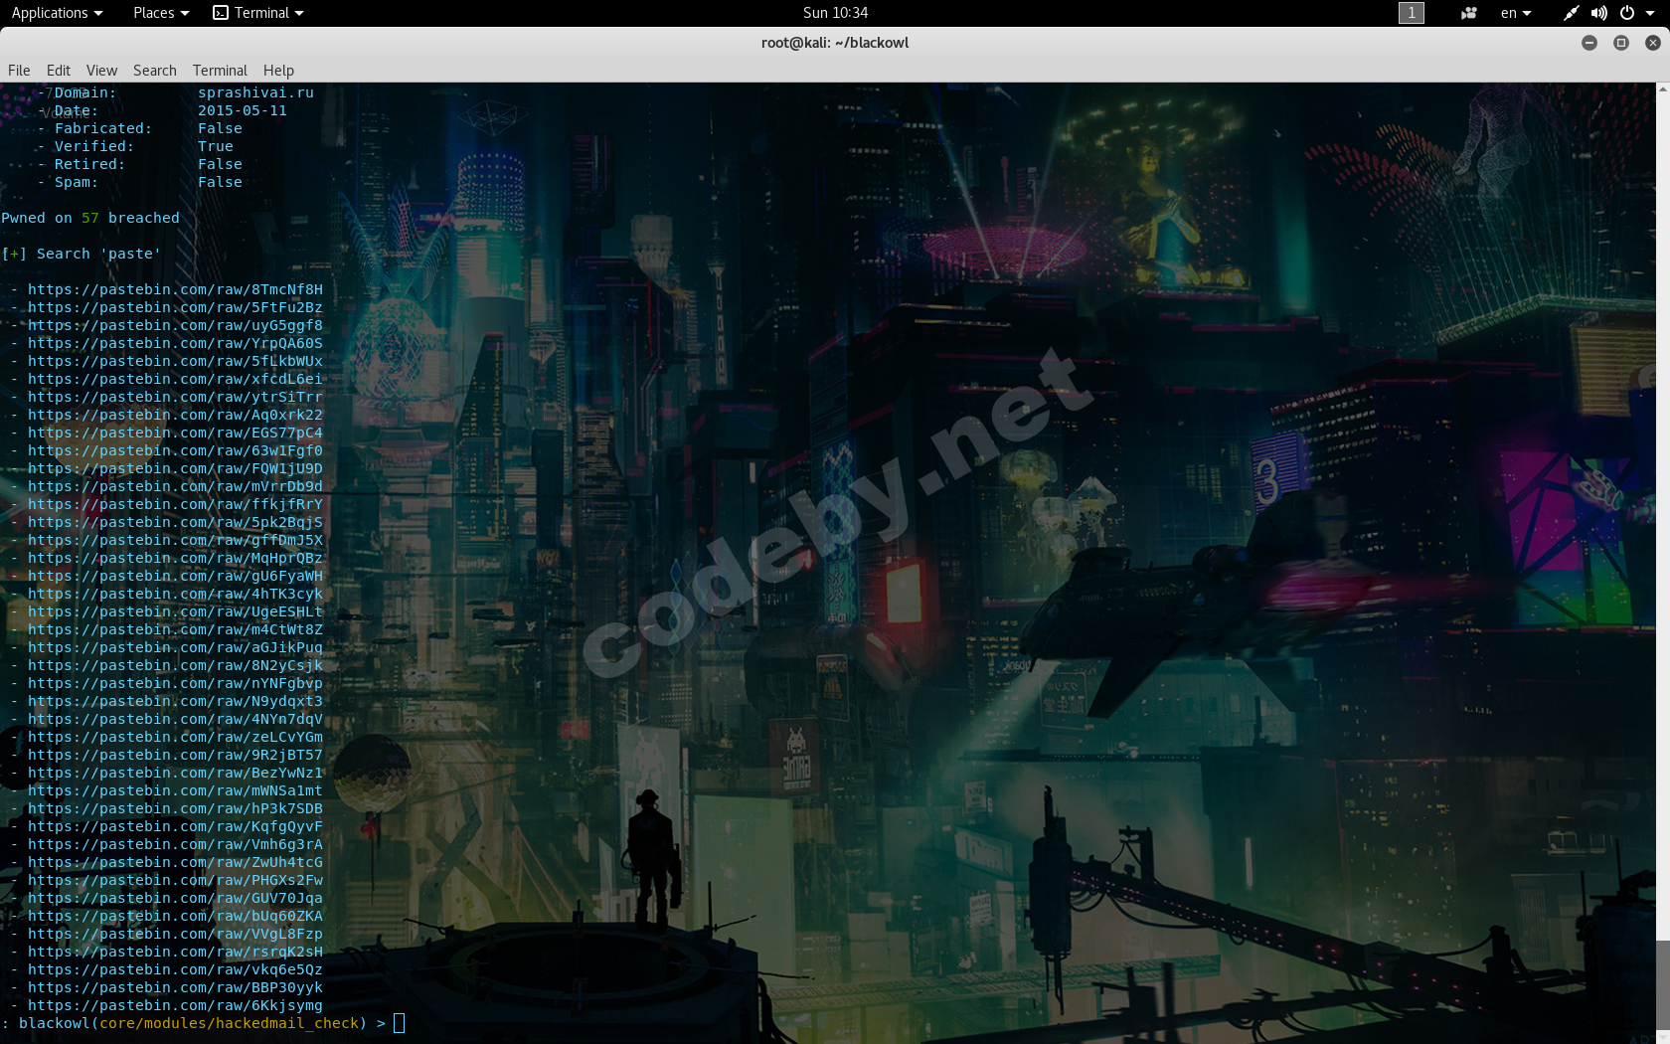Minimize the root@kali terminal window
The image size is (1670, 1044).
(x=1589, y=43)
